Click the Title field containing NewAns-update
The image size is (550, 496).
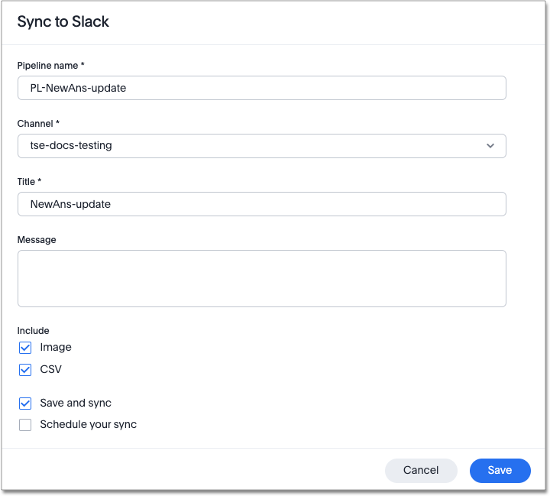(261, 204)
